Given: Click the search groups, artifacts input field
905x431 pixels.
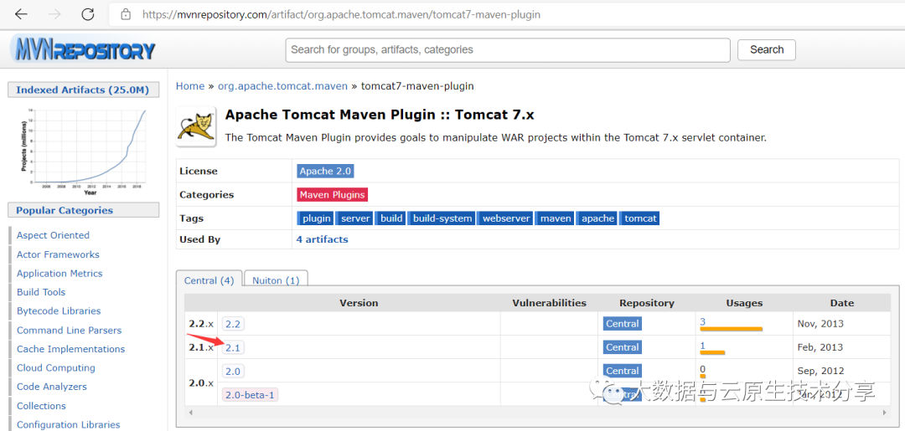Looking at the screenshot, I should pyautogui.click(x=507, y=50).
